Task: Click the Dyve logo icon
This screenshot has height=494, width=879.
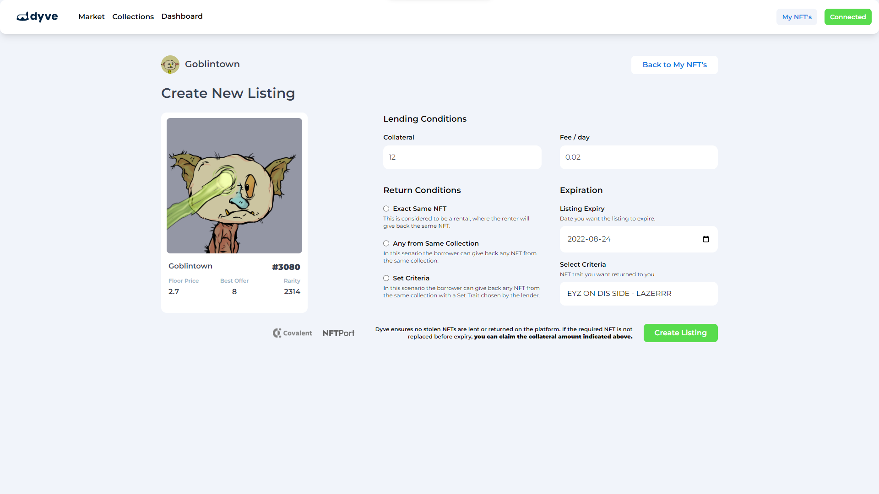Action: pyautogui.click(x=22, y=16)
